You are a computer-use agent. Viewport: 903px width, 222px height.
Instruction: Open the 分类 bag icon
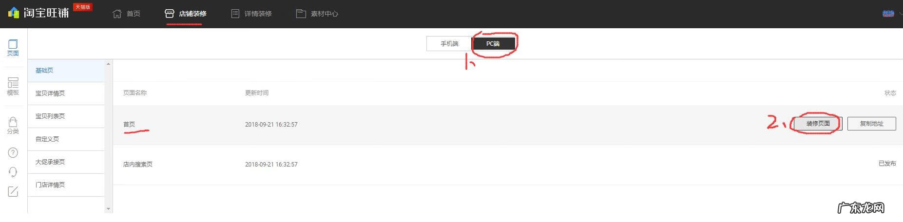(13, 125)
